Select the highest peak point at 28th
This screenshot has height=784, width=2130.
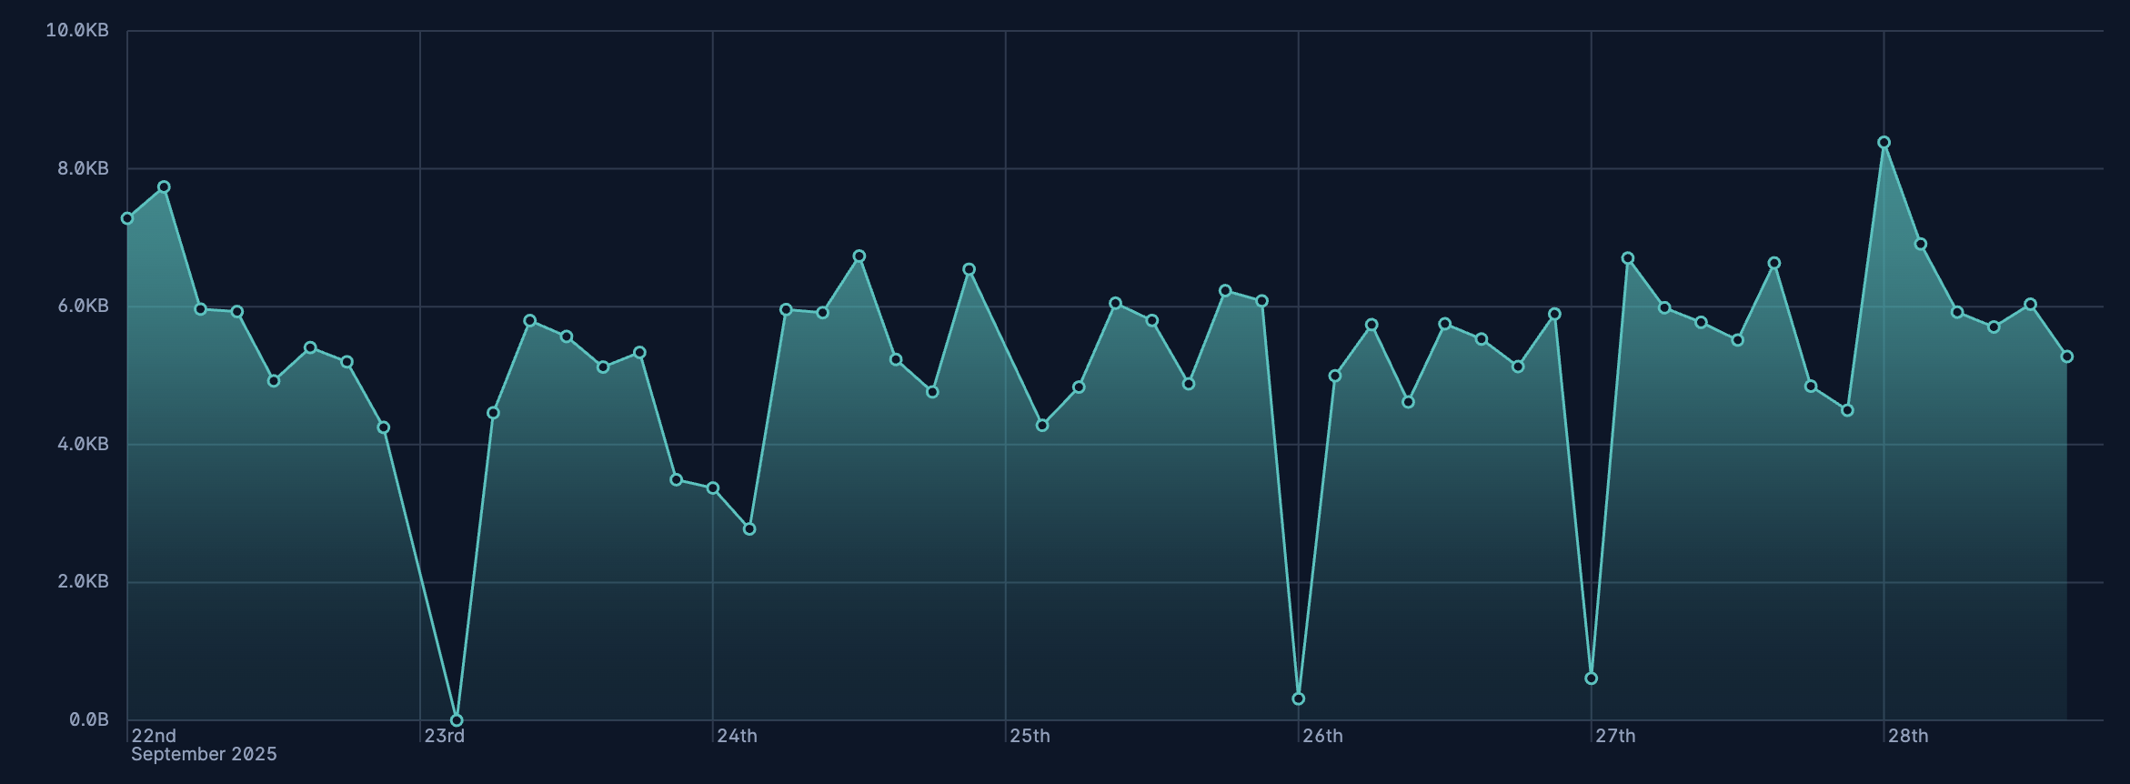pos(1884,143)
